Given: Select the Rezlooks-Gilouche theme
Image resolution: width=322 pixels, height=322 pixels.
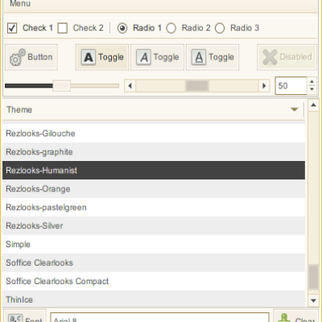Looking at the screenshot, I should [154, 134].
